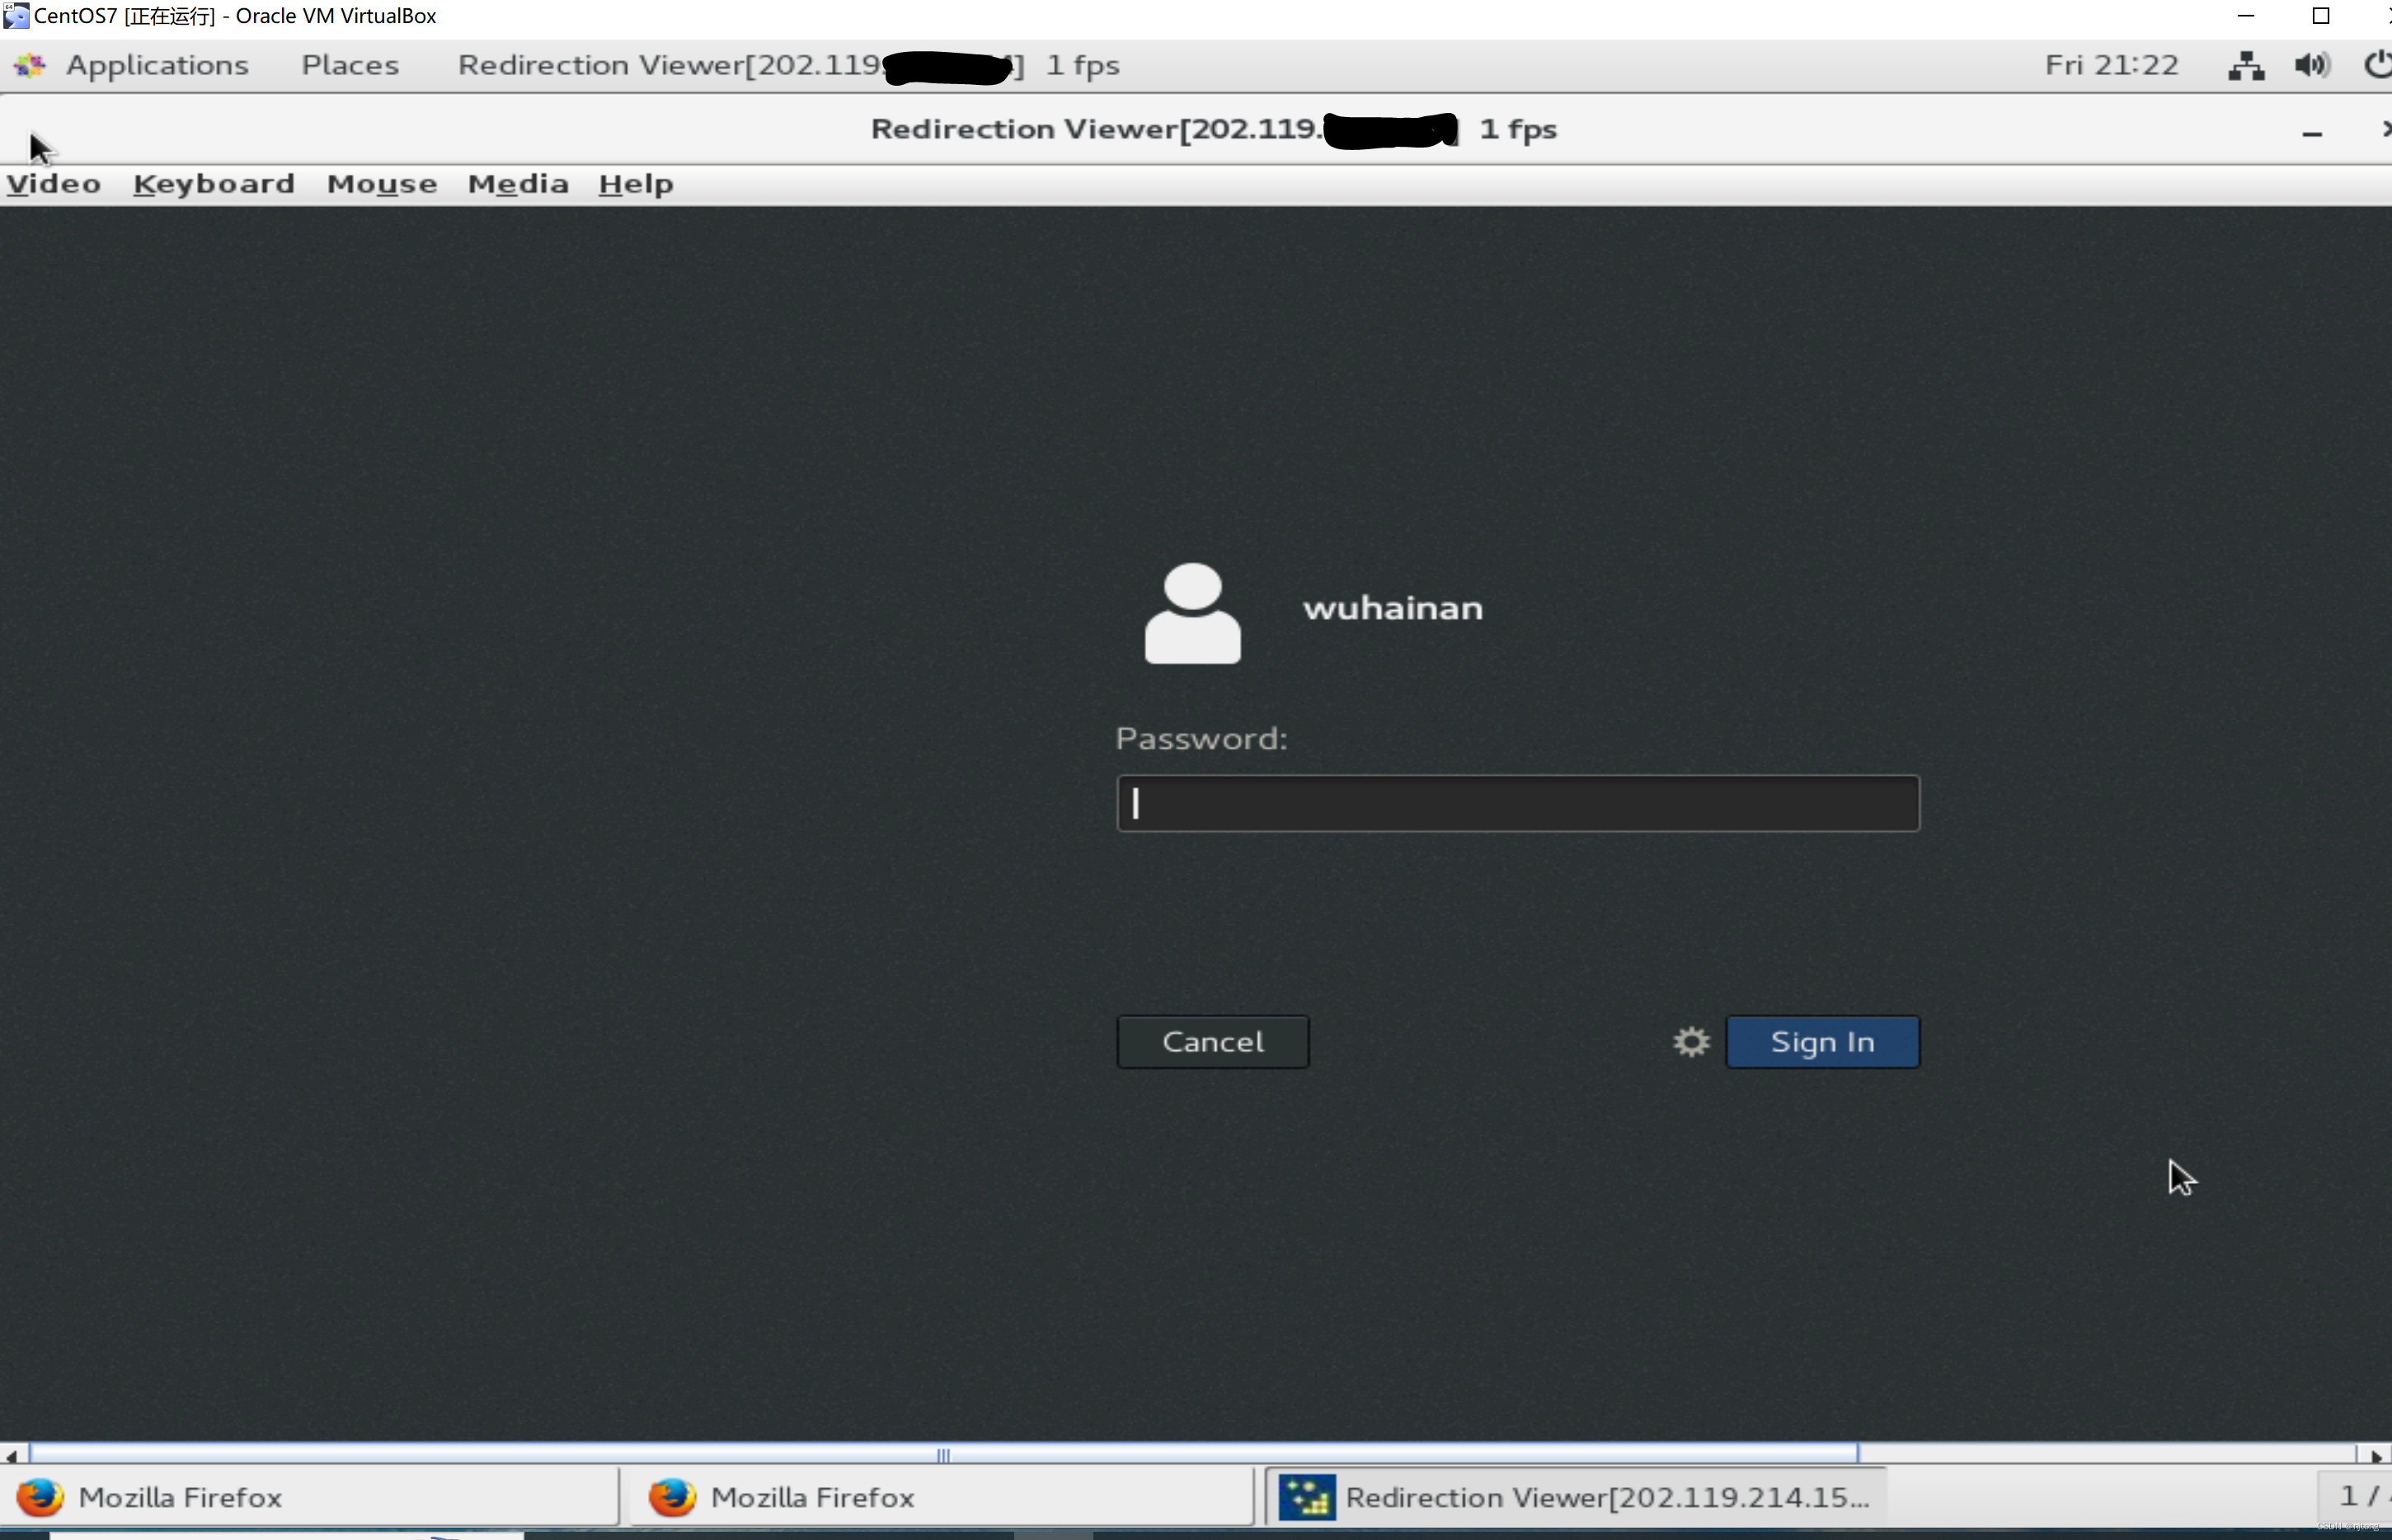Click first Mozilla Firefox taskbar icon
The image size is (2392, 1540).
click(40, 1497)
